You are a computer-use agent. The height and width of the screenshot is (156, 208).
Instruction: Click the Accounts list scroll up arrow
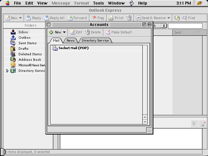coord(145,117)
